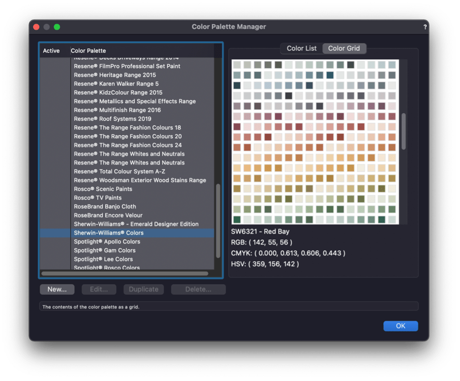The image size is (460, 381).
Task: Pick the dark green swatch at grid's bottom-left corner
Action: click(x=237, y=219)
